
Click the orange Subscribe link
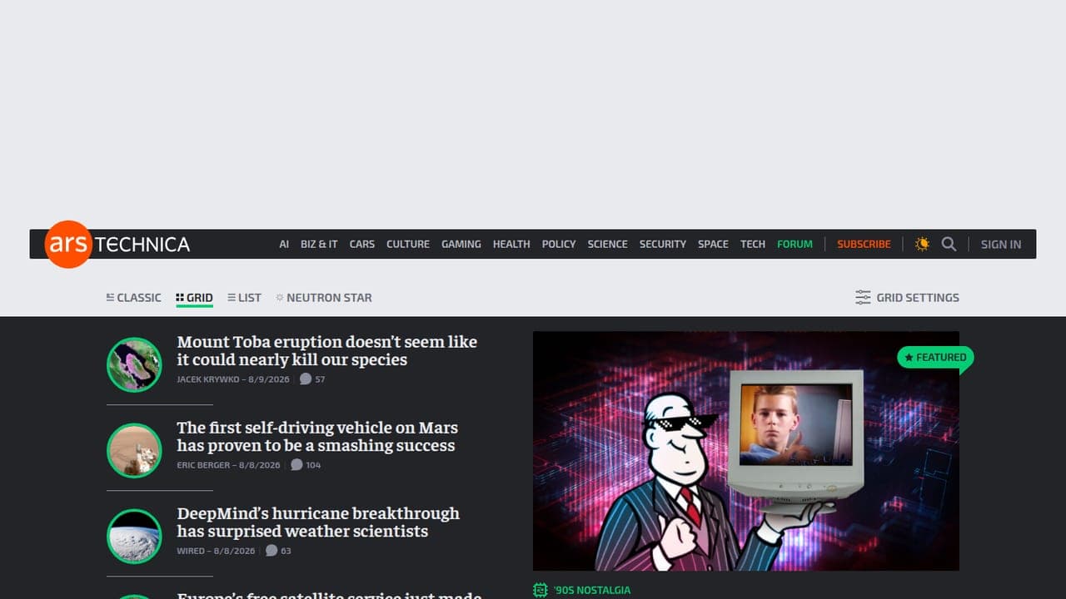[x=864, y=244]
